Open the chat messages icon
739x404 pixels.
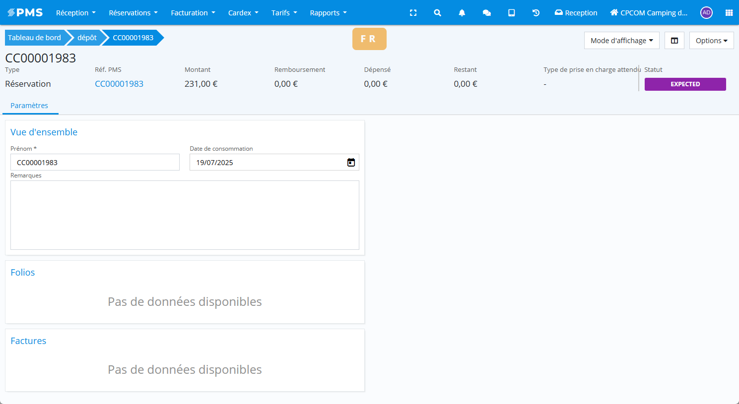[x=486, y=13]
